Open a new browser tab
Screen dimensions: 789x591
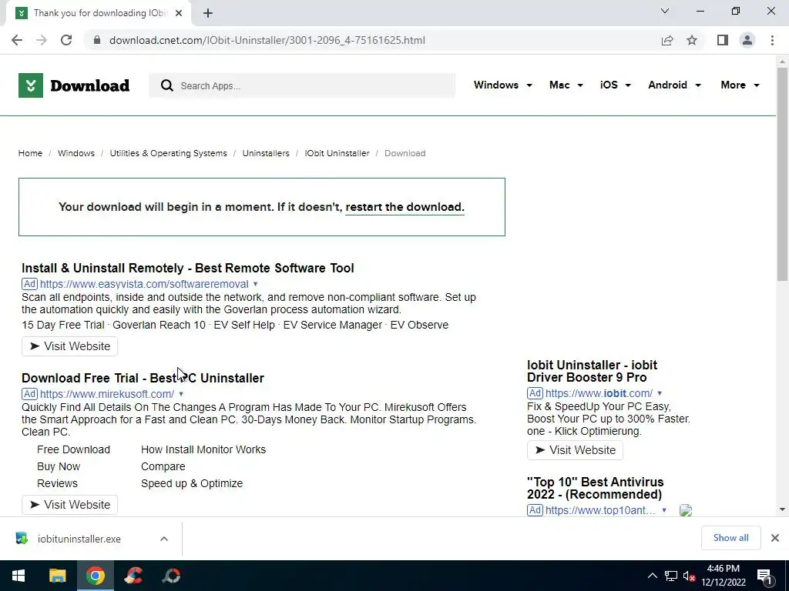tap(208, 13)
